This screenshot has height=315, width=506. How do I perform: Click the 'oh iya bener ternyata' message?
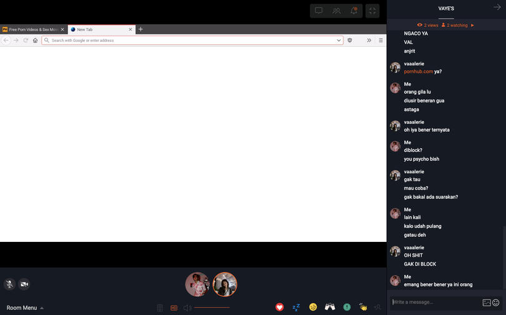click(x=426, y=130)
